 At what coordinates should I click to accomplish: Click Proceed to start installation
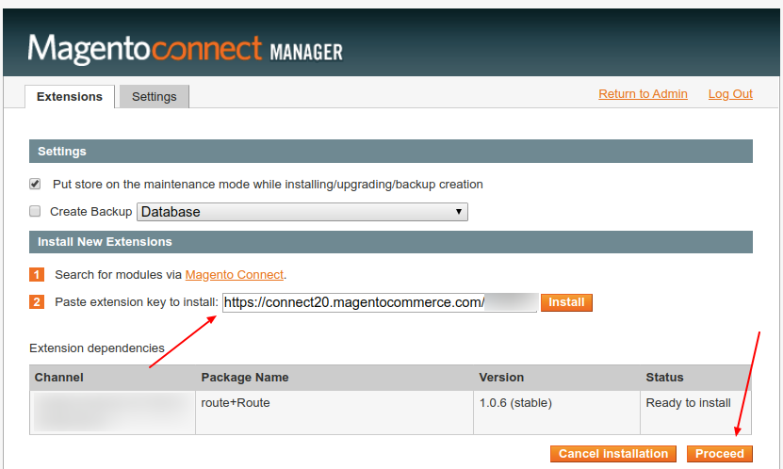720,454
